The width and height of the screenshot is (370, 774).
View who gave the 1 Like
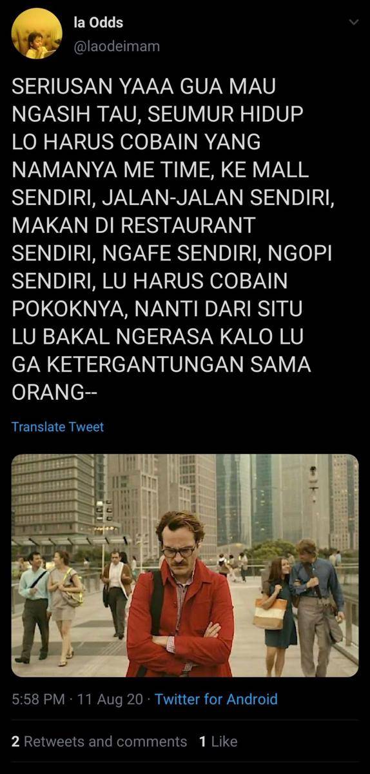219,742
